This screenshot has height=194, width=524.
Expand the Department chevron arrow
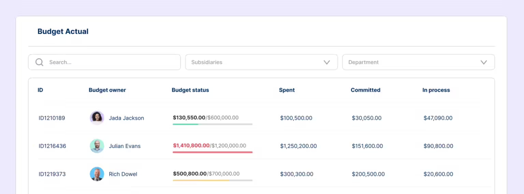pos(483,62)
